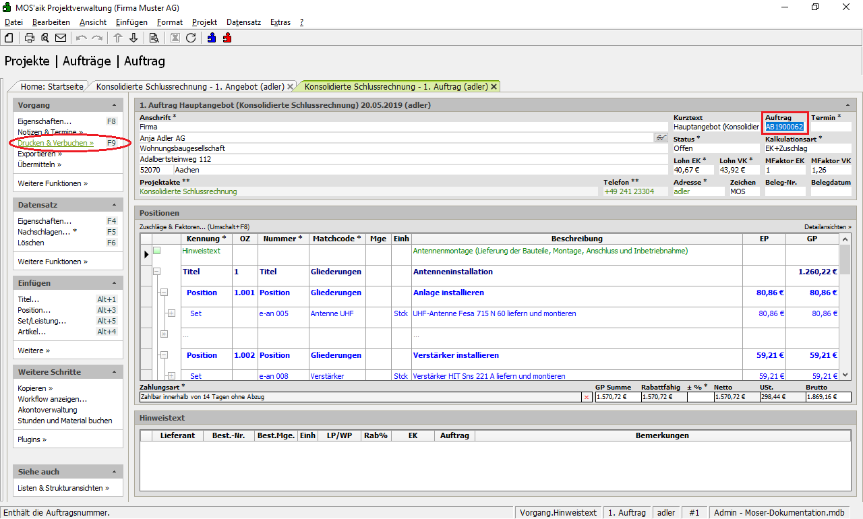The width and height of the screenshot is (863, 519).
Task: Click the blue puzzle piece icon
Action: pyautogui.click(x=212, y=38)
